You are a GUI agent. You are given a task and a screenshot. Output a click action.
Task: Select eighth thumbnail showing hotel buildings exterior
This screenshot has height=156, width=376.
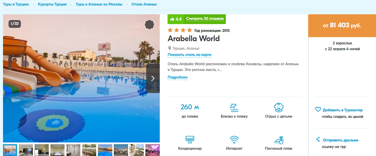[x=121, y=150]
